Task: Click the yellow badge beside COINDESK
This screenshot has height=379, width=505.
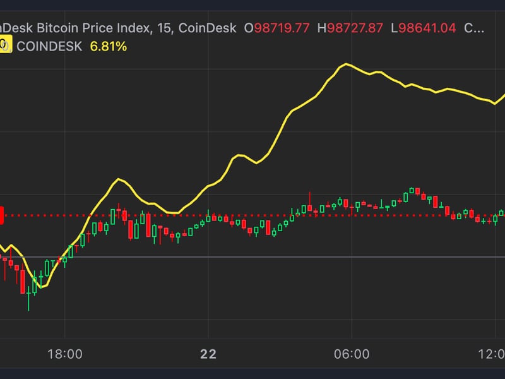Action: pos(3,45)
